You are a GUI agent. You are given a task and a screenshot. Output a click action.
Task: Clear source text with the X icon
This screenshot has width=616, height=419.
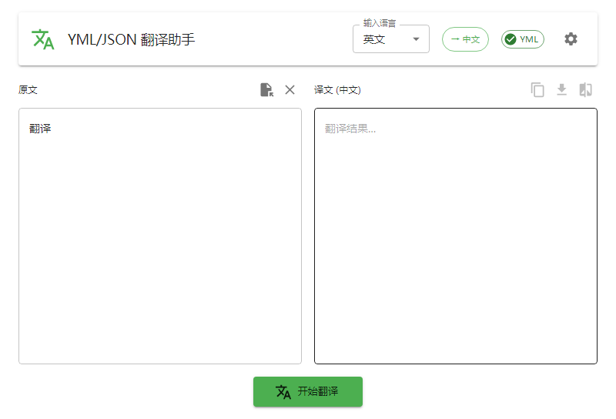coord(290,90)
